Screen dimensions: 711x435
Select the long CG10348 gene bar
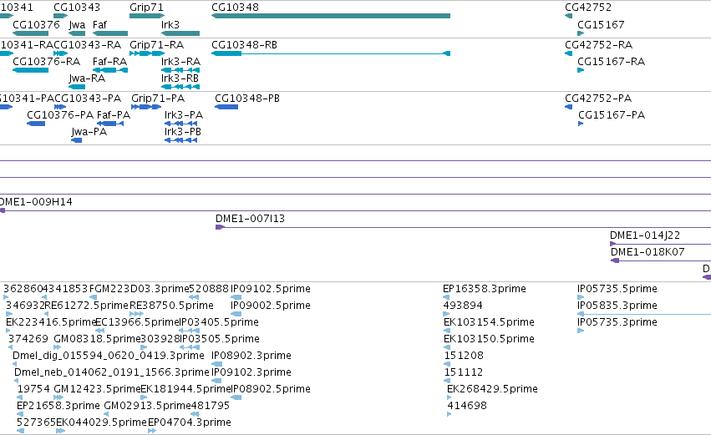(331, 16)
